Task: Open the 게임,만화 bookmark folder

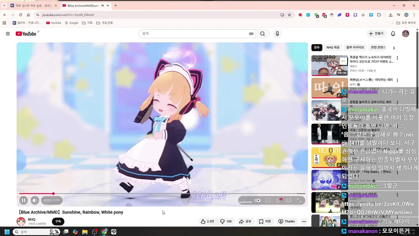Action: (x=105, y=23)
